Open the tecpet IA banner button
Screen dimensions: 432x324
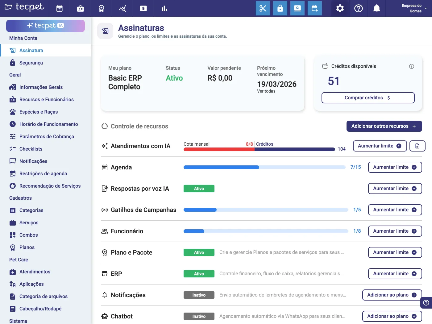point(45,26)
